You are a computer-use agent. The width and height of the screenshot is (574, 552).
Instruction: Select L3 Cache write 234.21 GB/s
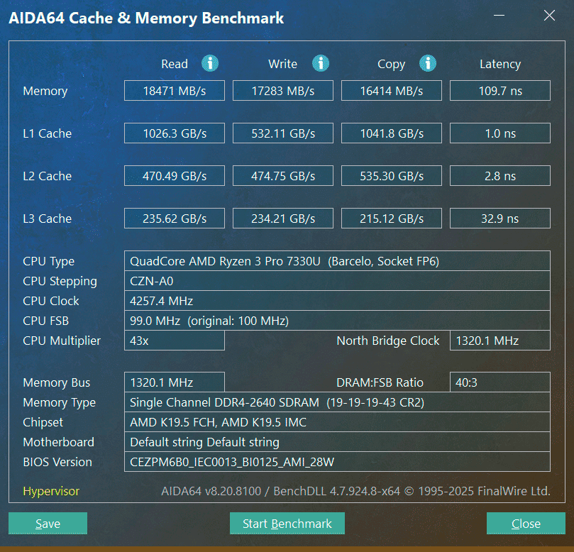pyautogui.click(x=283, y=218)
